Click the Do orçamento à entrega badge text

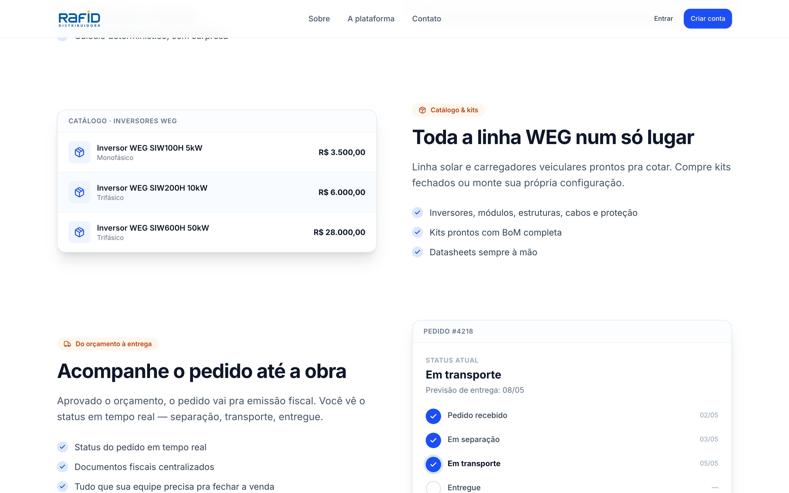[x=113, y=344]
